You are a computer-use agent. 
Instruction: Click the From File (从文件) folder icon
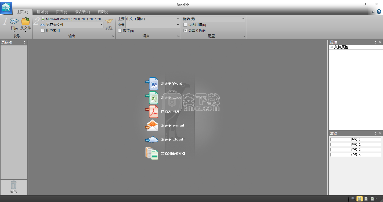pyautogui.click(x=26, y=21)
